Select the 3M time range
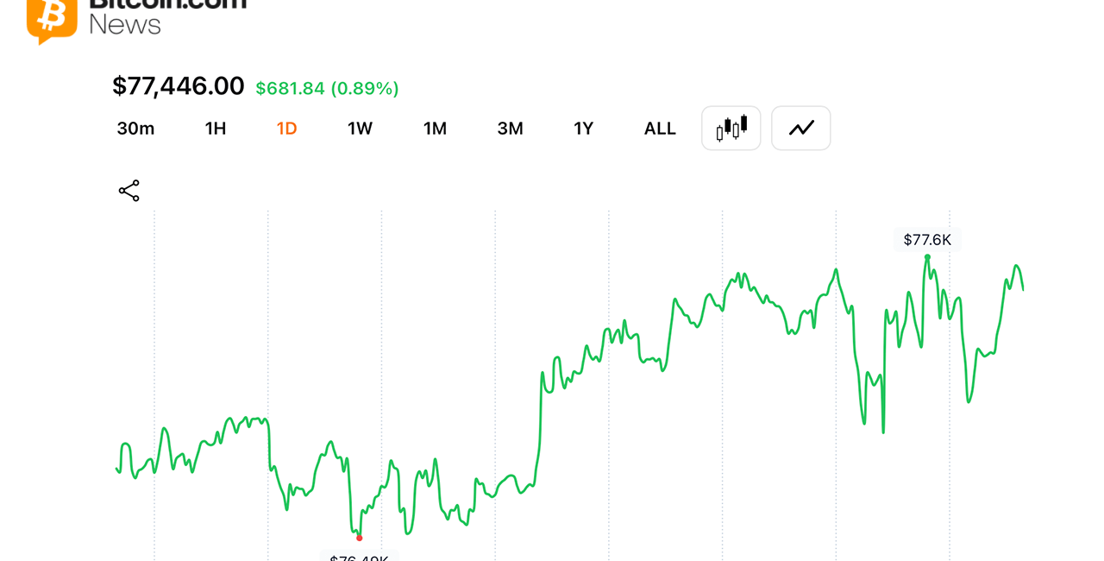The width and height of the screenshot is (1104, 561). (511, 129)
